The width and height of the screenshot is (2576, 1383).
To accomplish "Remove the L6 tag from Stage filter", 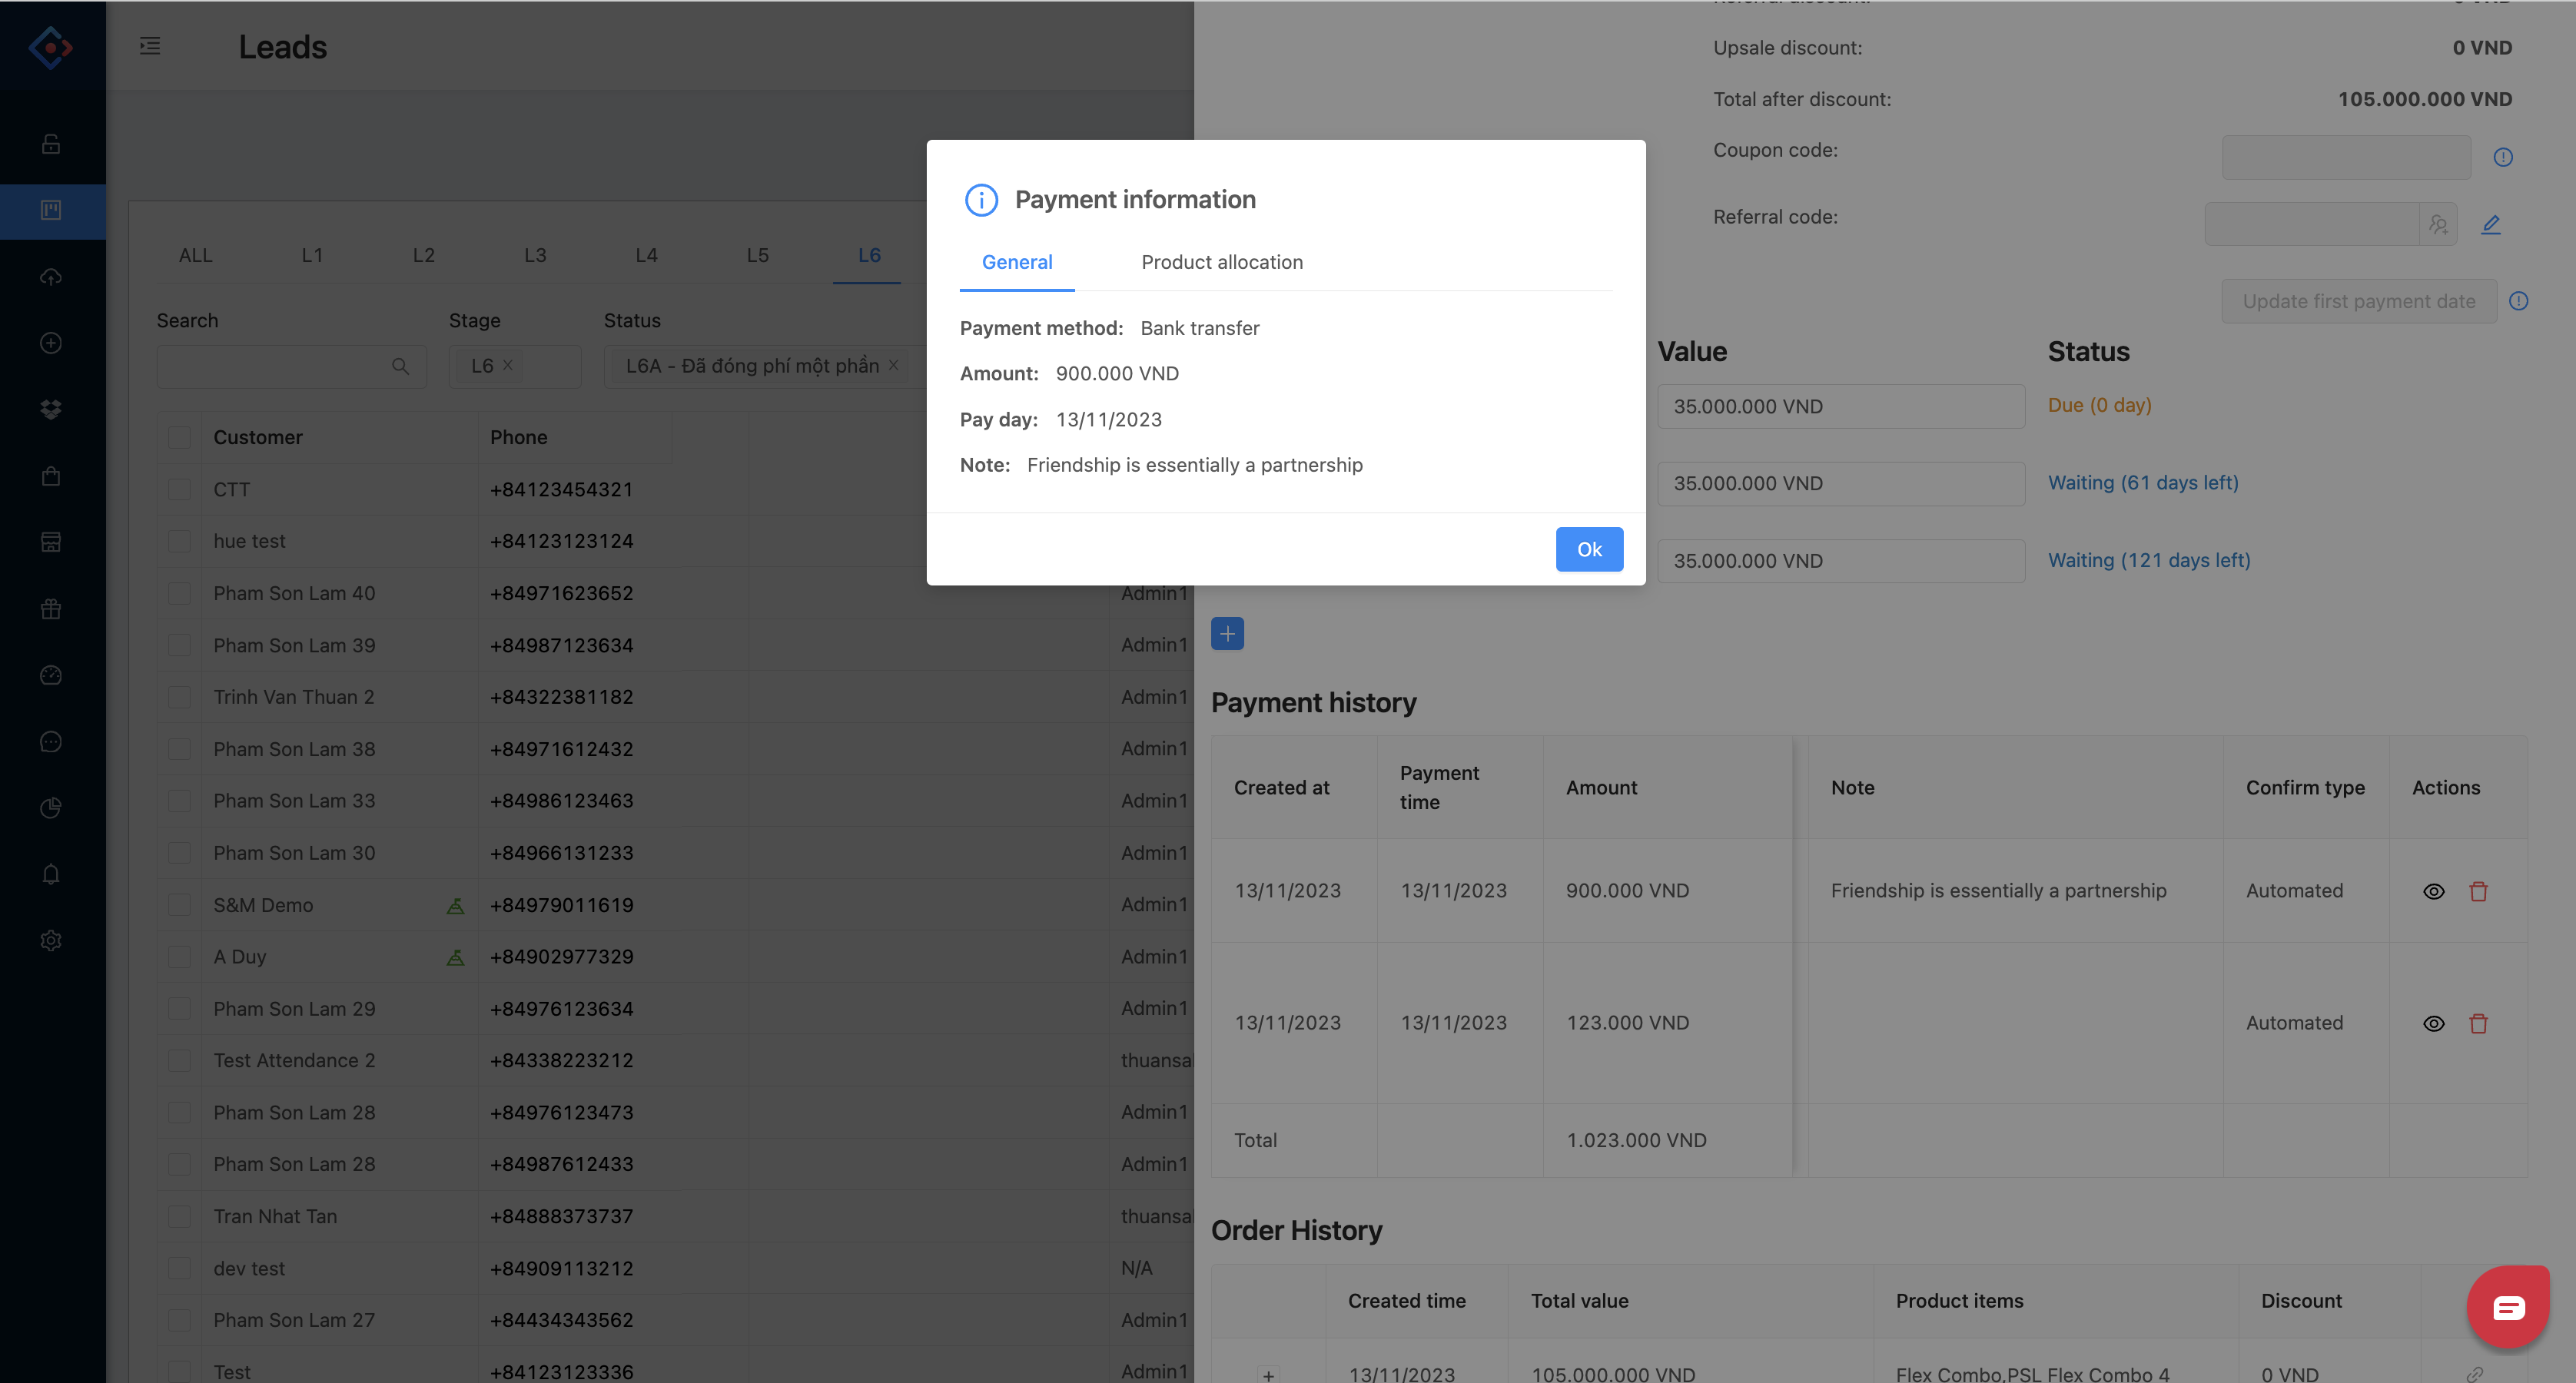I will pos(508,365).
